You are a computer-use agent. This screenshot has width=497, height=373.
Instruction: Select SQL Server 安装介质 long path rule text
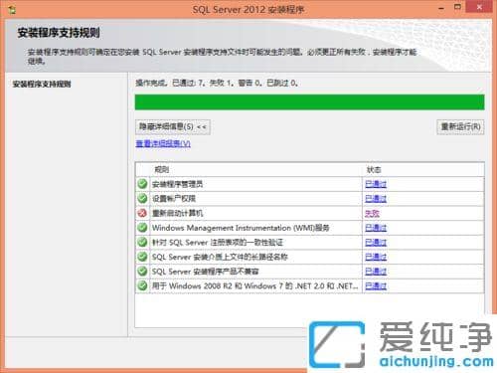[220, 257]
